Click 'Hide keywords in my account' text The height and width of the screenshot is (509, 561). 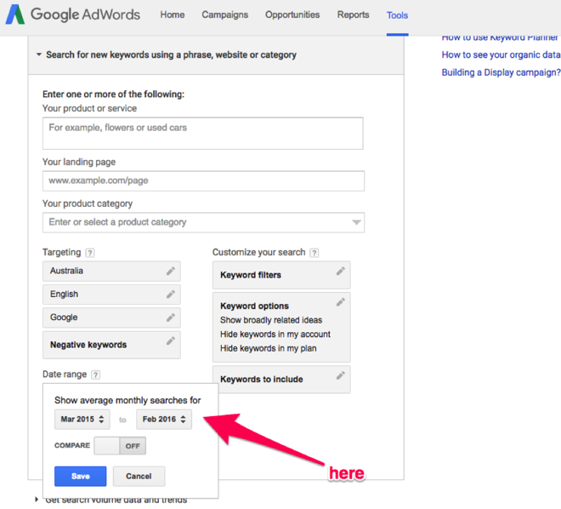[x=275, y=335]
